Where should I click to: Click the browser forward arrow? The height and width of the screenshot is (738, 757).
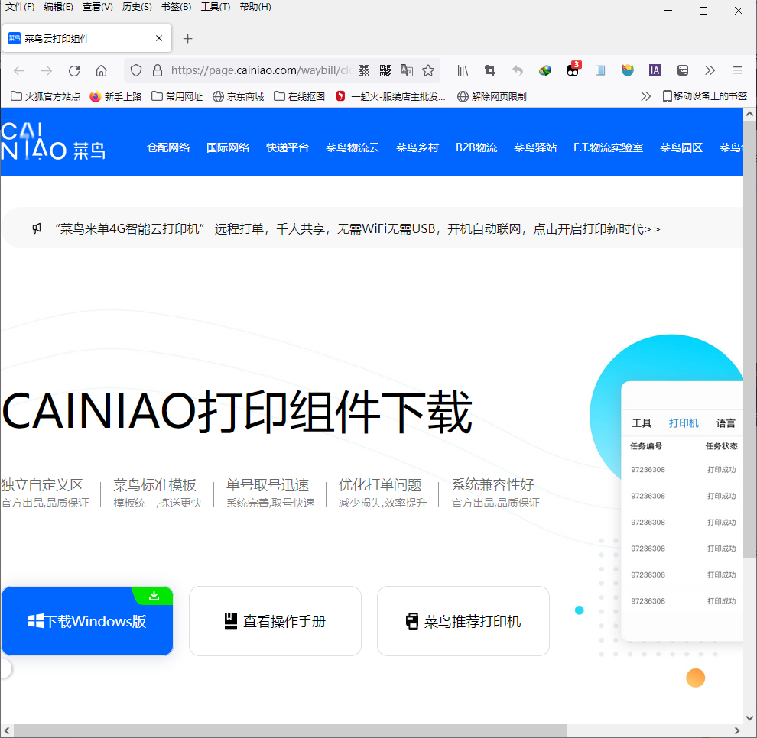click(x=47, y=71)
